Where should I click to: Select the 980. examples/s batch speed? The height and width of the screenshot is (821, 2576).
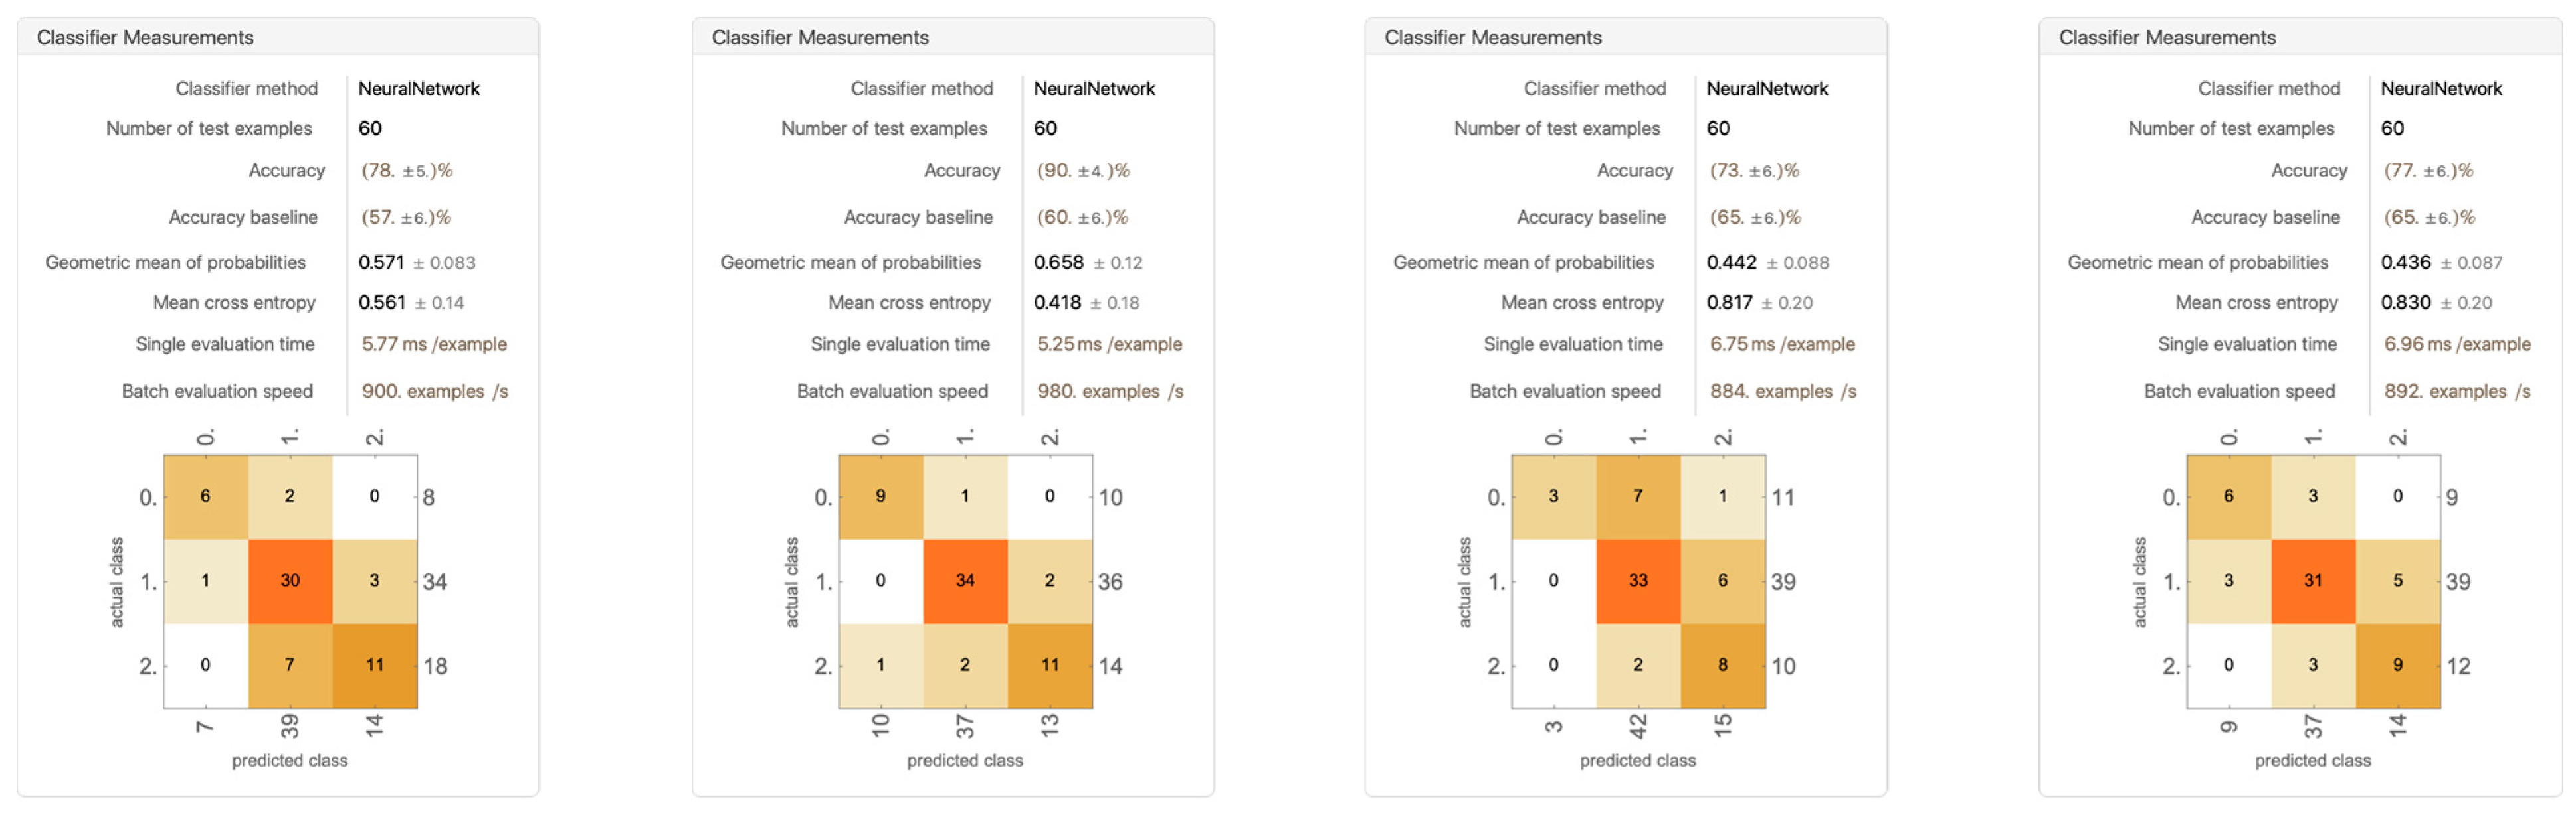[x=1110, y=392]
